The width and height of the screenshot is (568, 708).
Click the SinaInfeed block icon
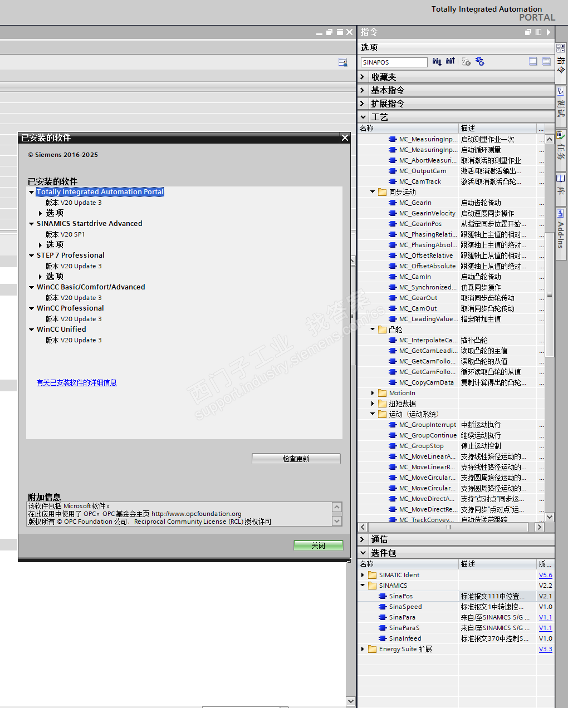(x=383, y=638)
